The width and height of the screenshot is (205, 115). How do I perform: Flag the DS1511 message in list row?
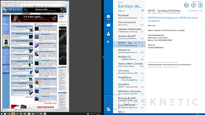(142, 43)
